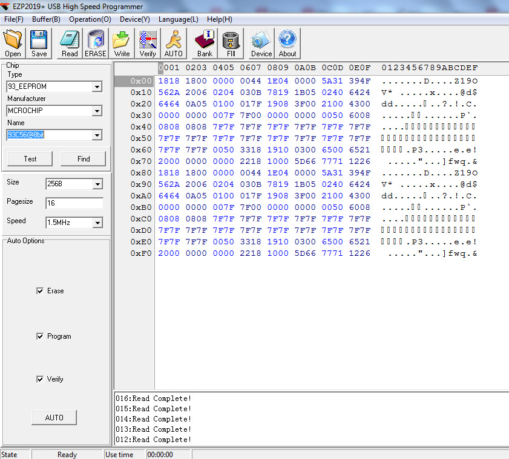
Task: Open the Bank toolbar icon
Action: click(x=205, y=43)
